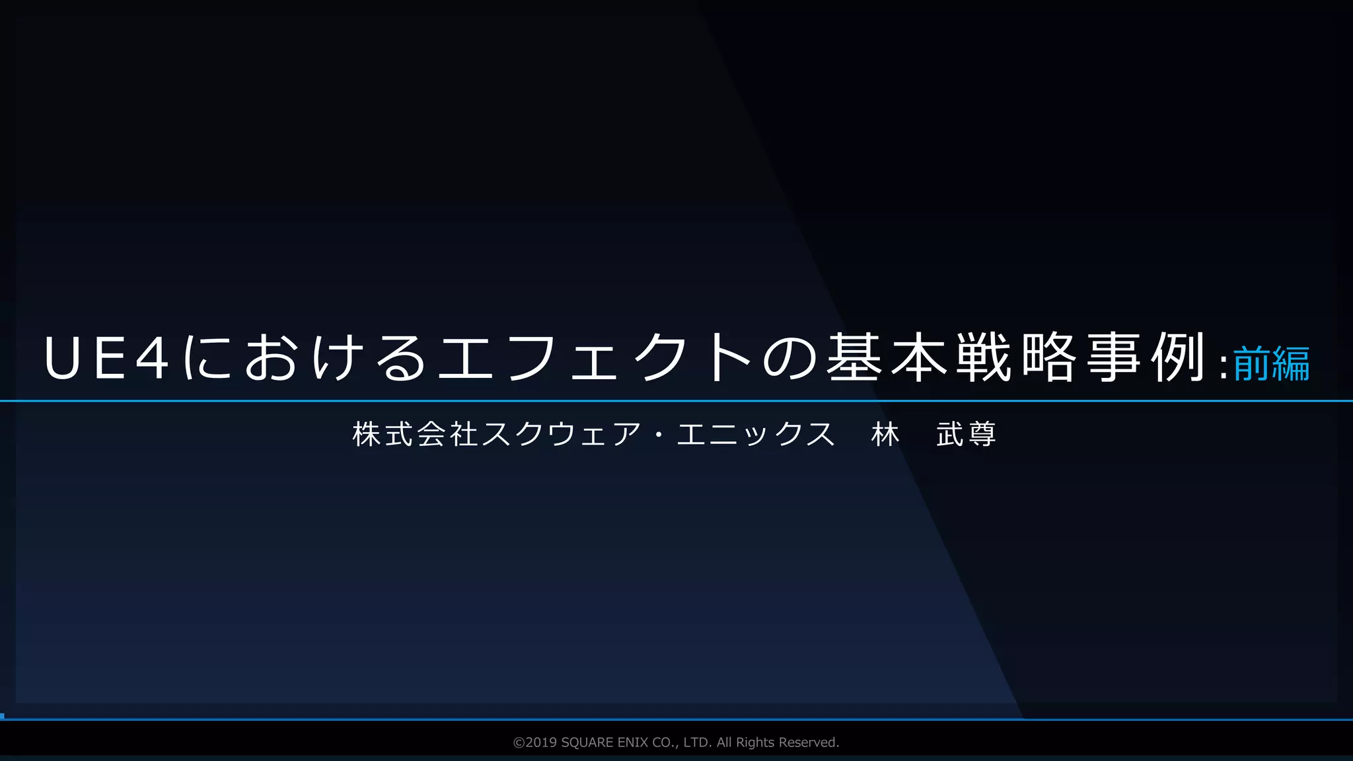Click the "事例" characters in the title

point(1147,358)
